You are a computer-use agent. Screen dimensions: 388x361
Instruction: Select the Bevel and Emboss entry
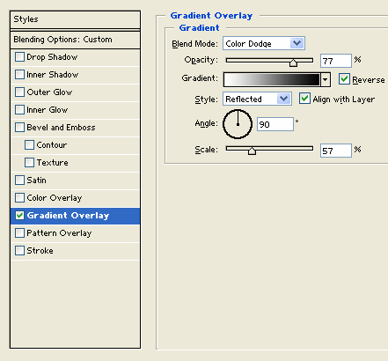pos(75,128)
